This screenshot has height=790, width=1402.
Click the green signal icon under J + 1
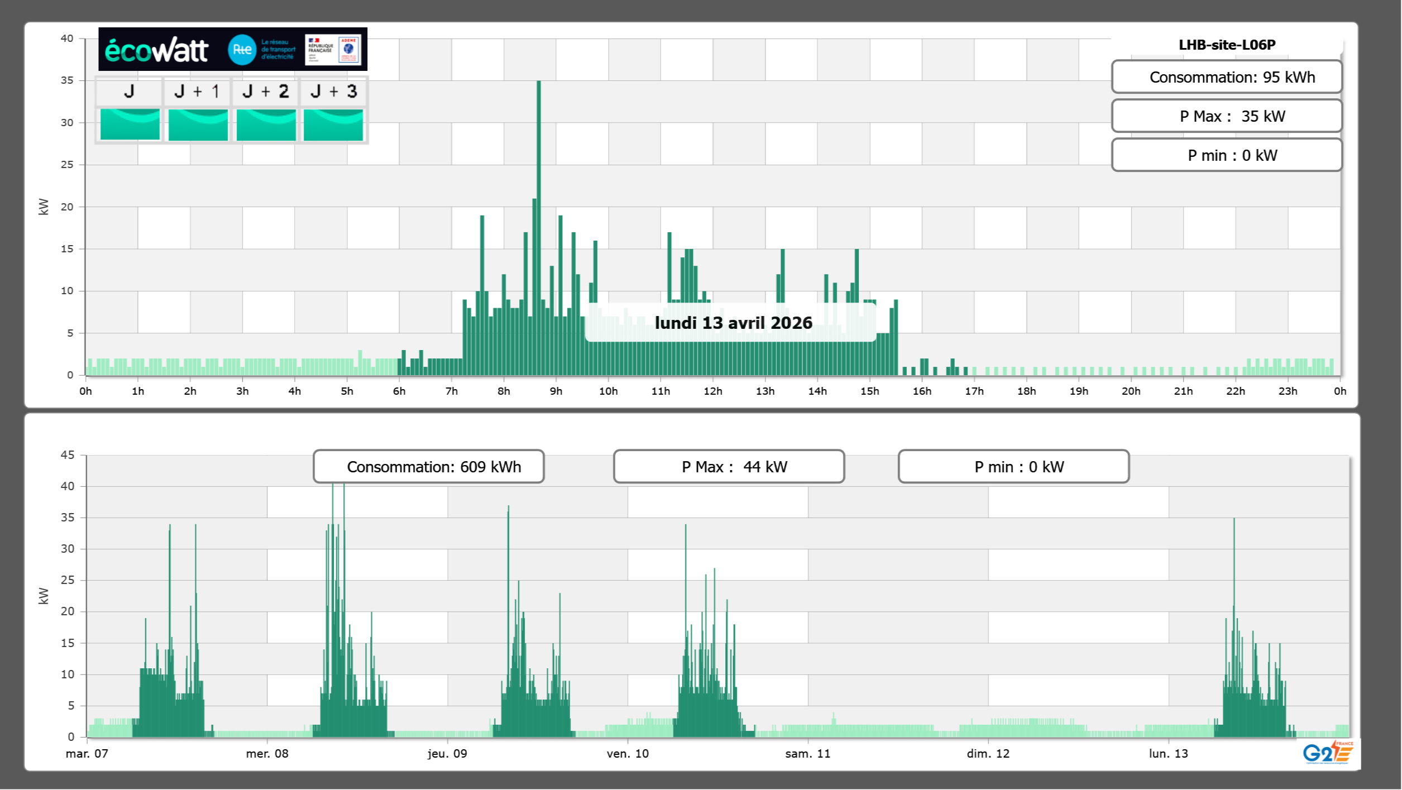click(198, 125)
